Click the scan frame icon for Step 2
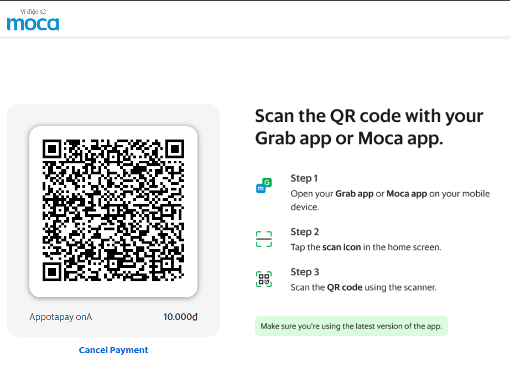The width and height of the screenshot is (510, 392). [x=264, y=239]
